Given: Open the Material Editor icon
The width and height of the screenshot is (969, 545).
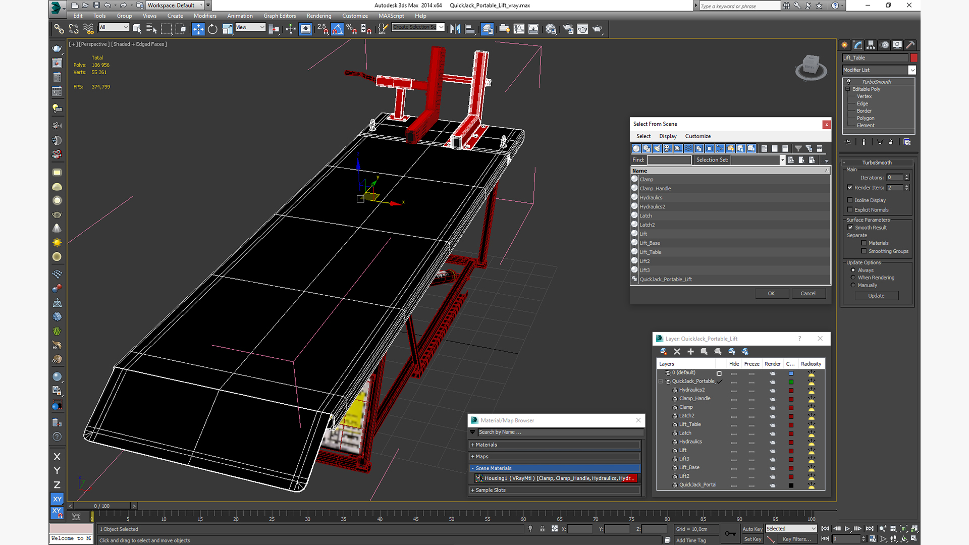Looking at the screenshot, I should pos(551,29).
